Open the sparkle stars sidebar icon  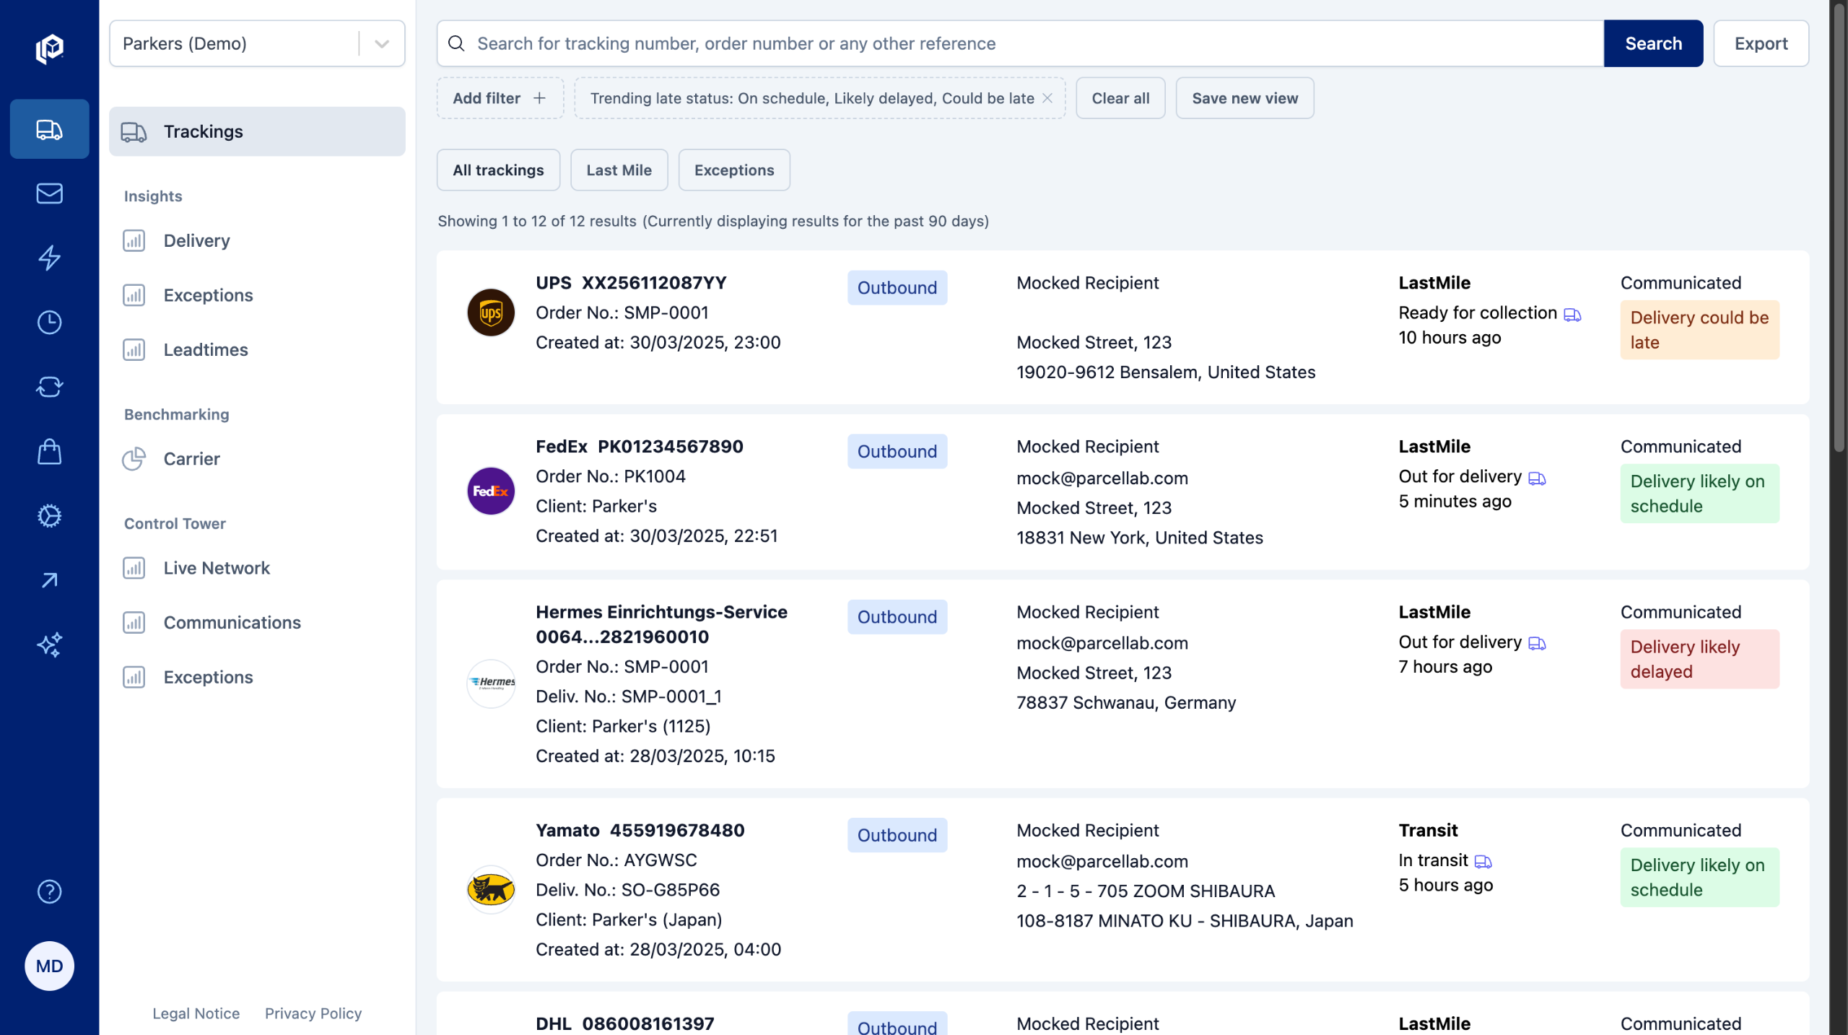[49, 645]
